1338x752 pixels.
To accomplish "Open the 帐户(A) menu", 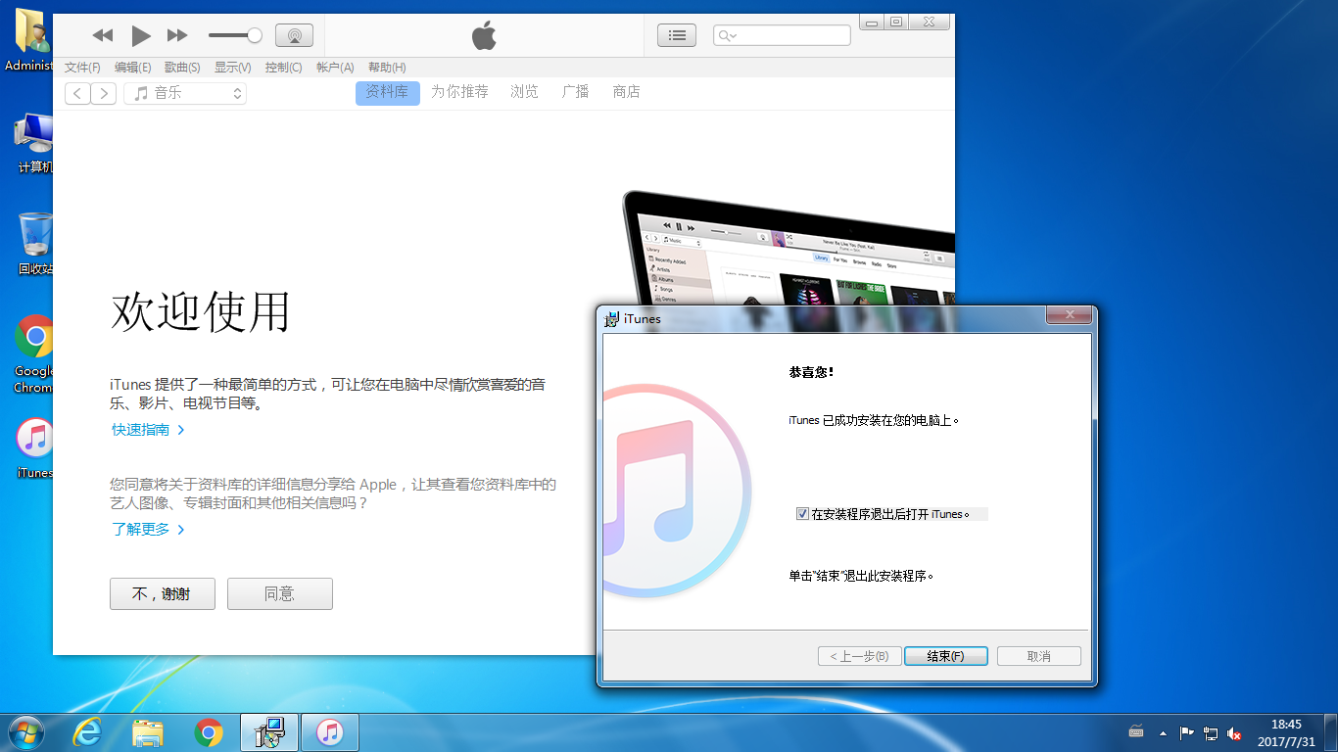I will (x=335, y=68).
